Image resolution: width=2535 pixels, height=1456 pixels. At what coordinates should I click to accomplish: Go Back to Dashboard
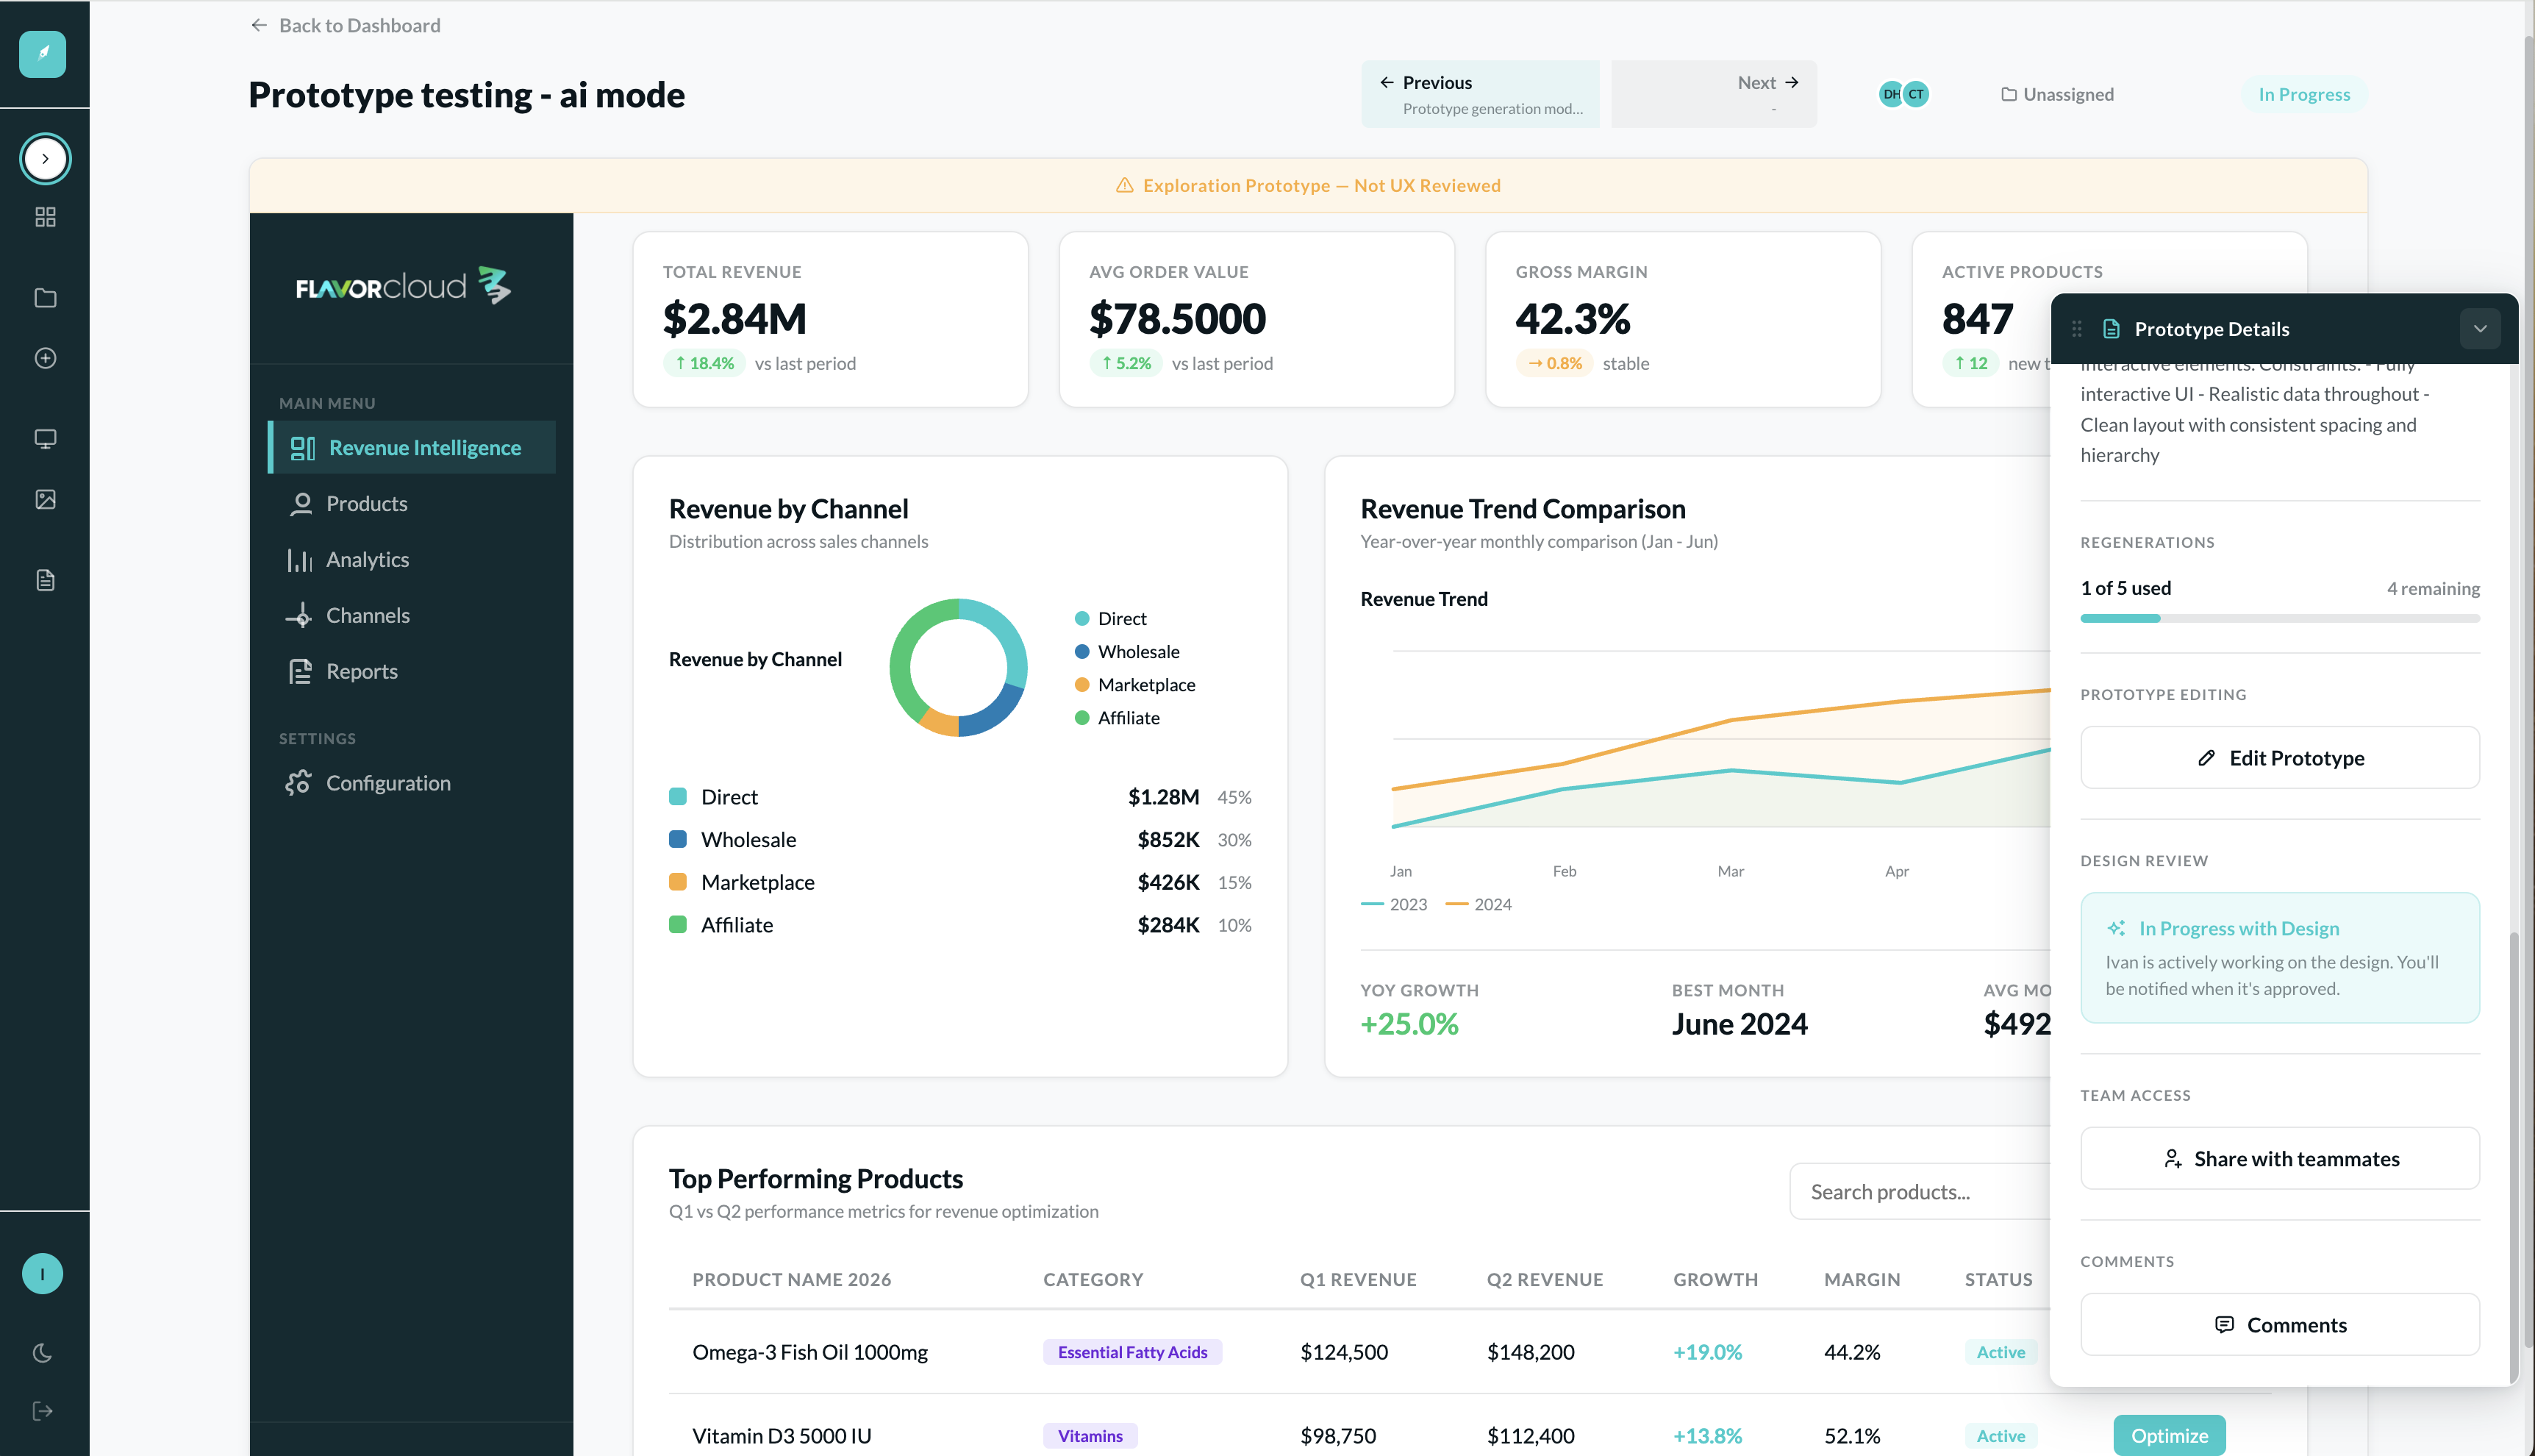pos(345,25)
